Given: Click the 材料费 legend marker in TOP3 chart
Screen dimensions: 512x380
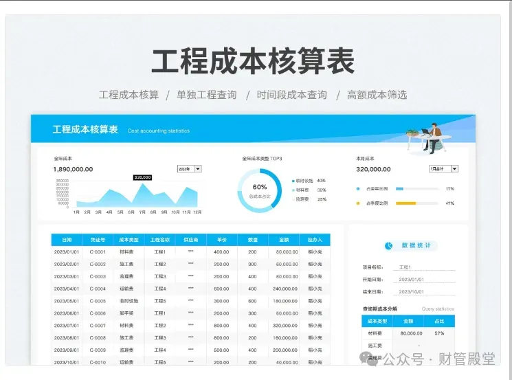Looking at the screenshot, I should coord(293,190).
